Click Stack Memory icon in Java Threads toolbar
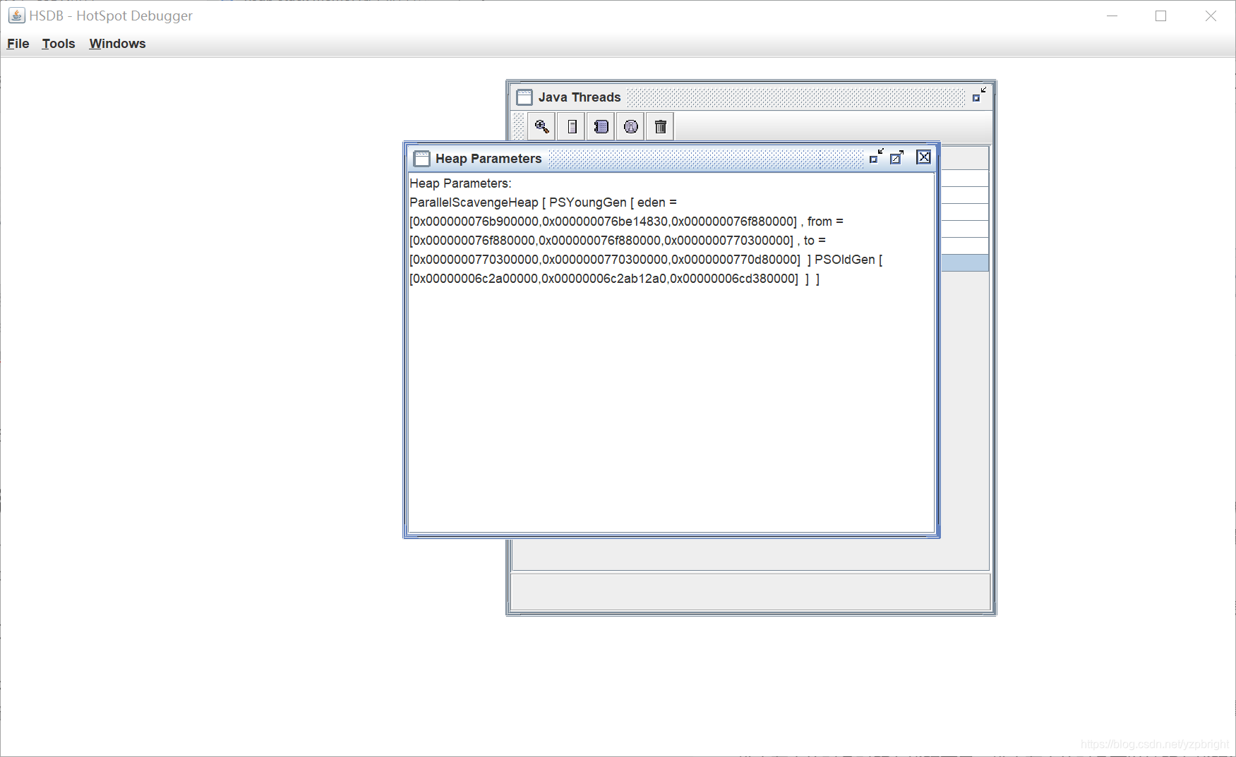 tap(572, 126)
